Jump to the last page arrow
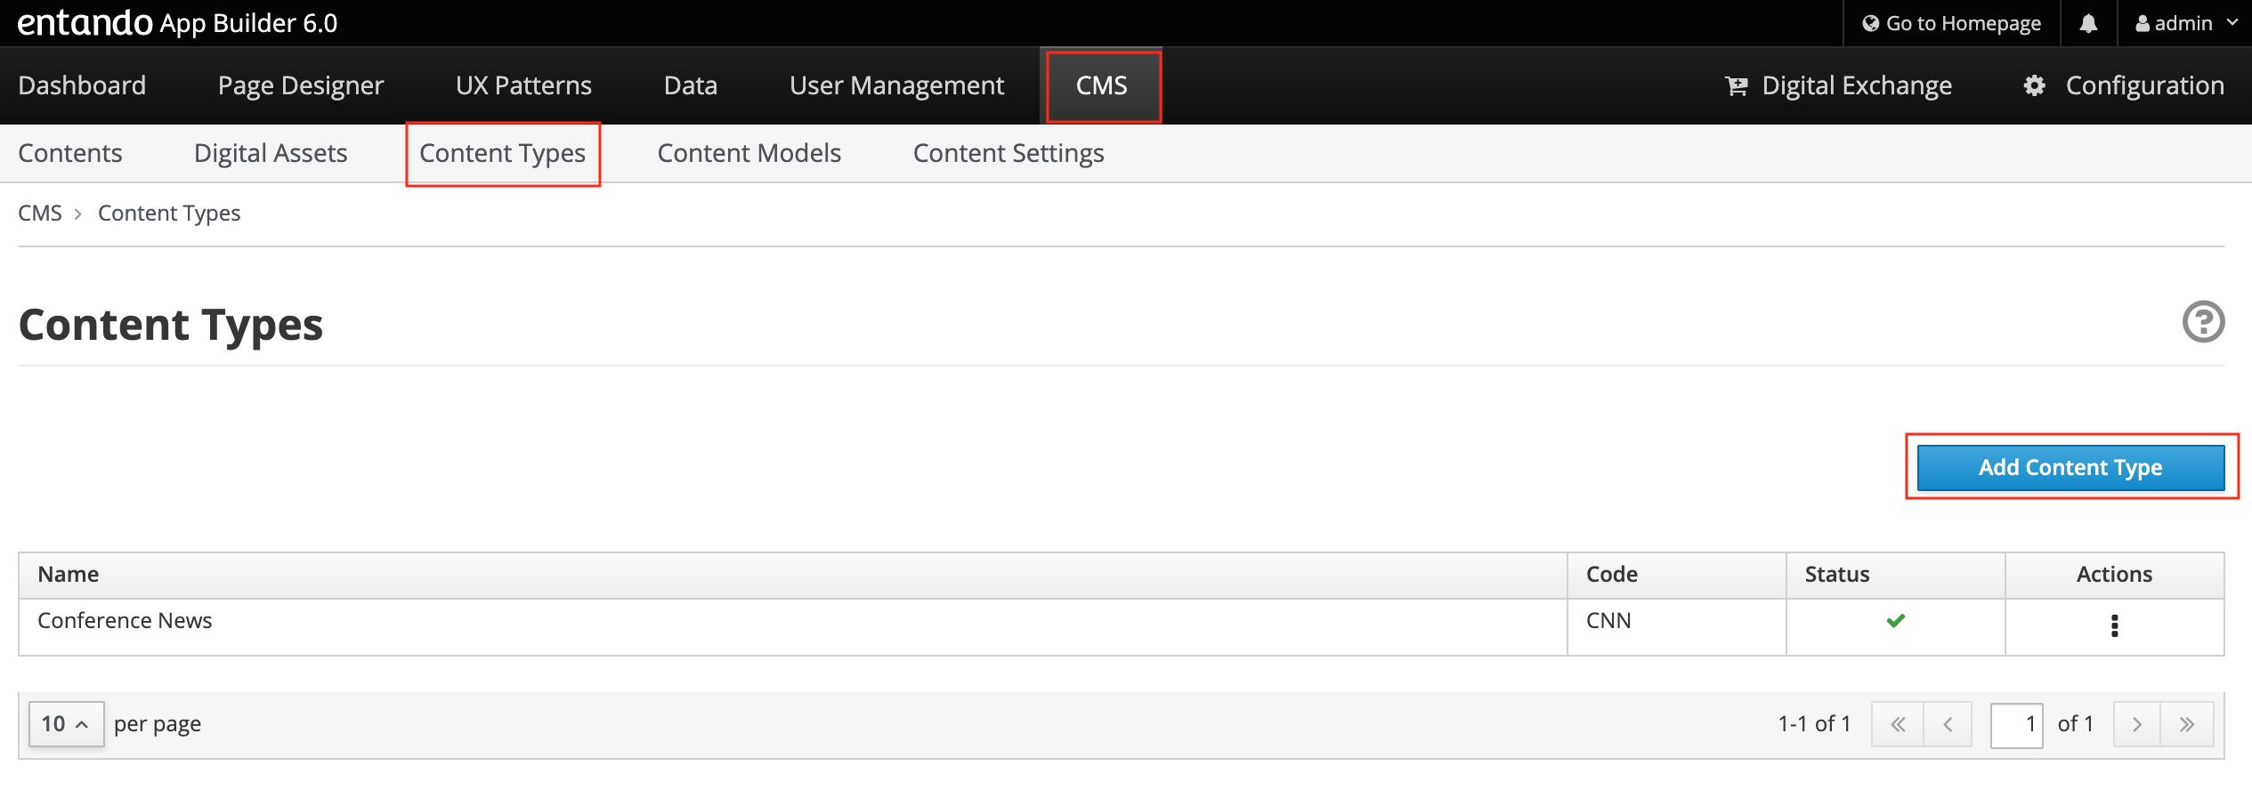 (2187, 724)
